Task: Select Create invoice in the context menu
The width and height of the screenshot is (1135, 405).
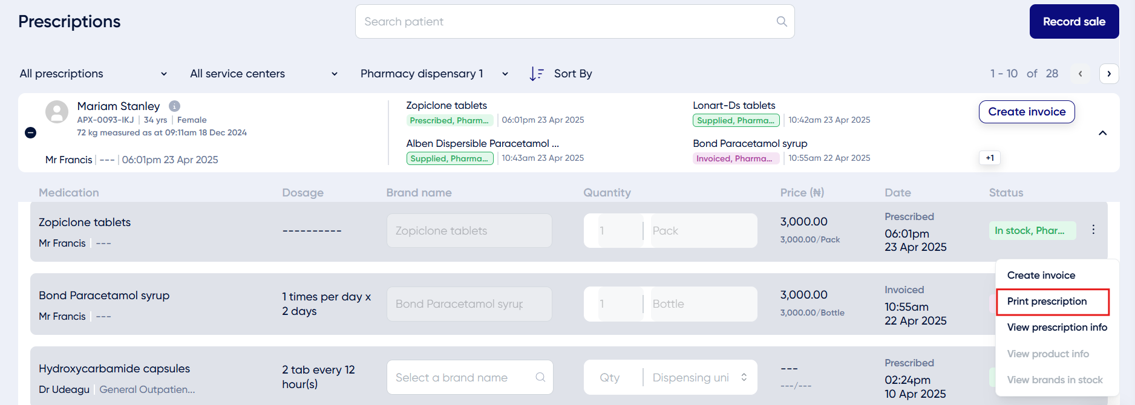Action: point(1041,276)
